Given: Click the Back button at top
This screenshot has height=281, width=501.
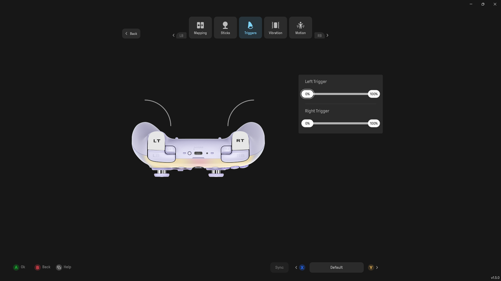Looking at the screenshot, I should [131, 34].
